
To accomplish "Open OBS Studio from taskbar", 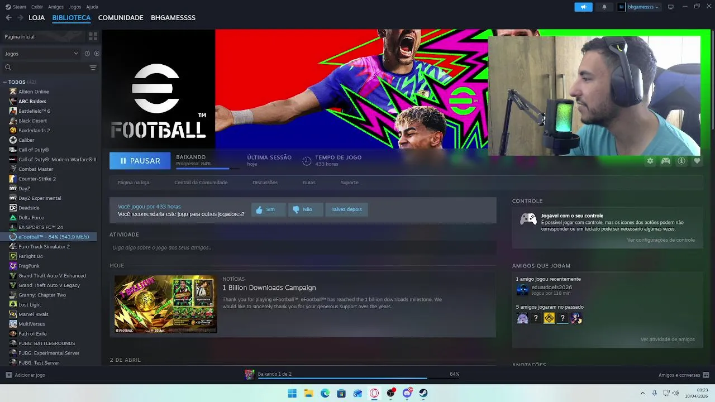I will 391,393.
